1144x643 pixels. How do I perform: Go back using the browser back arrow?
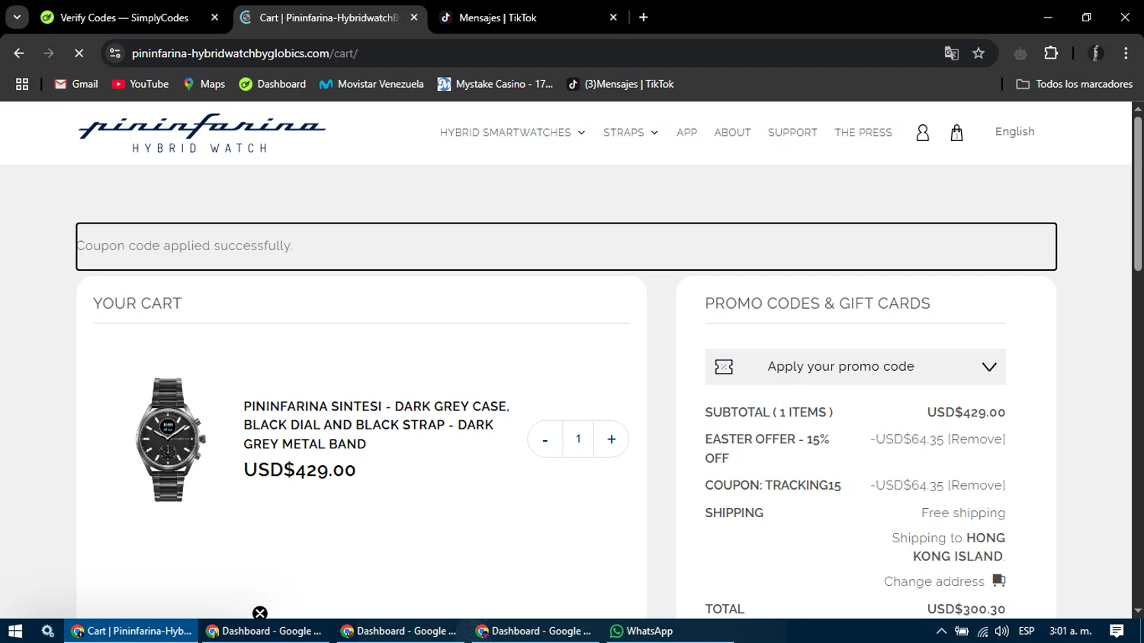point(19,53)
